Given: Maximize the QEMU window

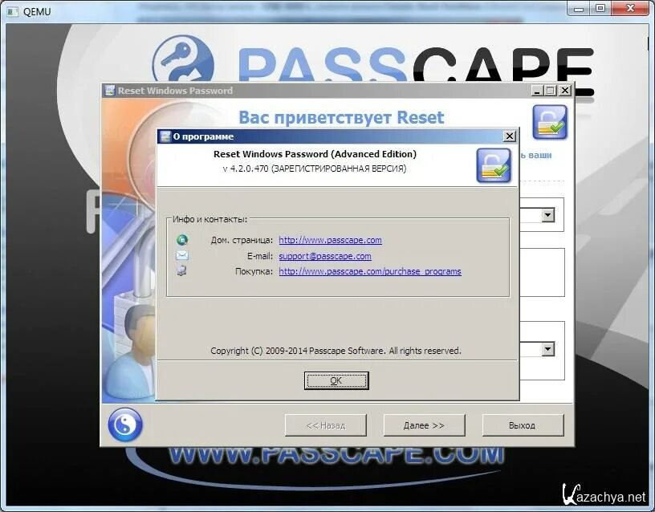Looking at the screenshot, I should coord(600,8).
